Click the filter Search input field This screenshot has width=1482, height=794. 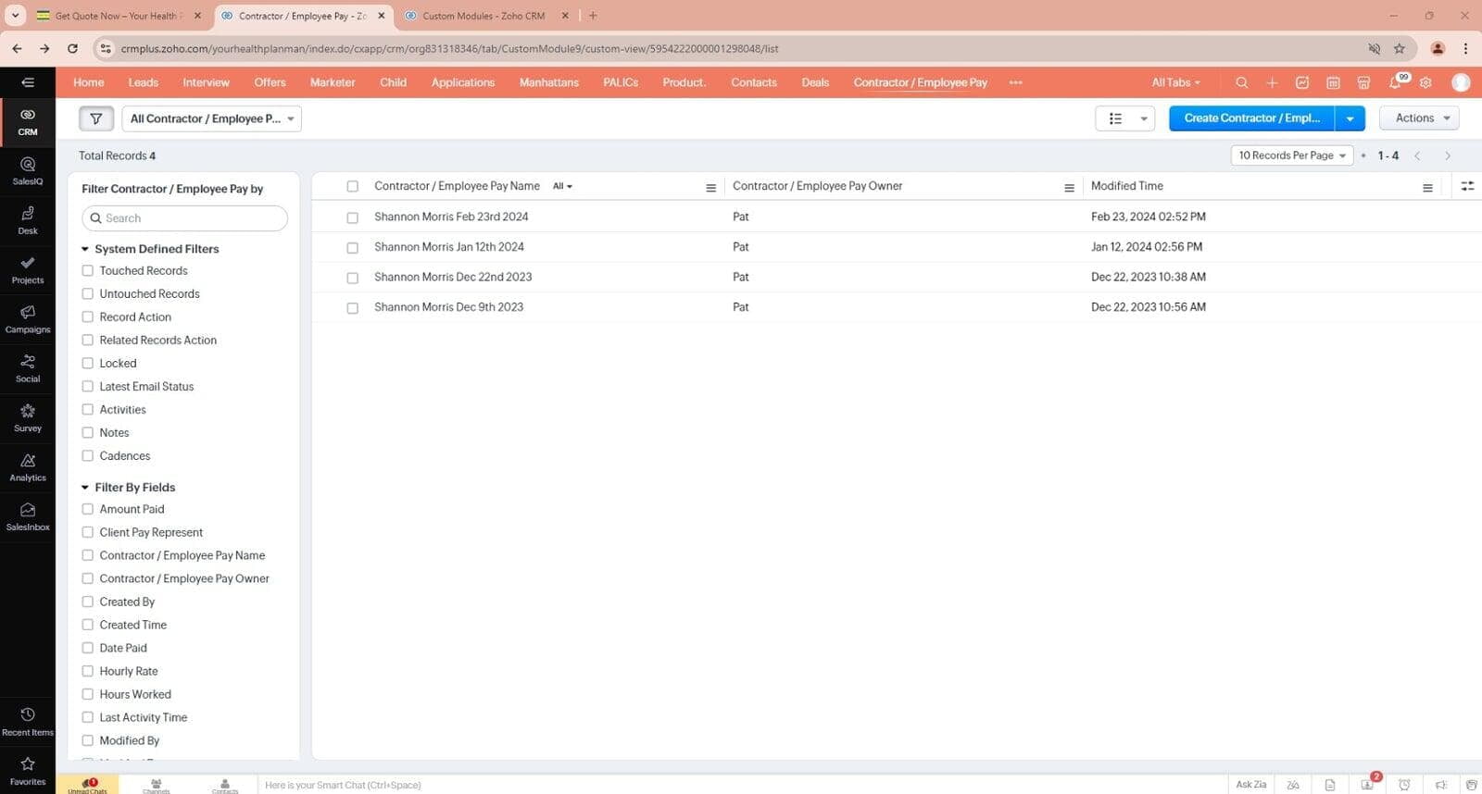(x=185, y=218)
